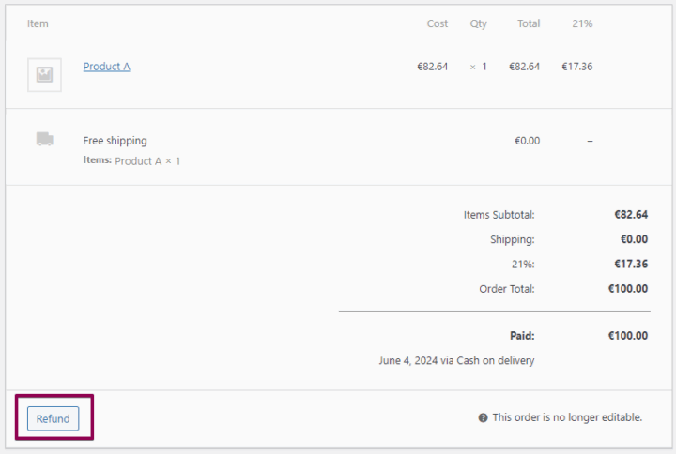The image size is (676, 454).
Task: Click the Cost column header
Action: tap(438, 23)
